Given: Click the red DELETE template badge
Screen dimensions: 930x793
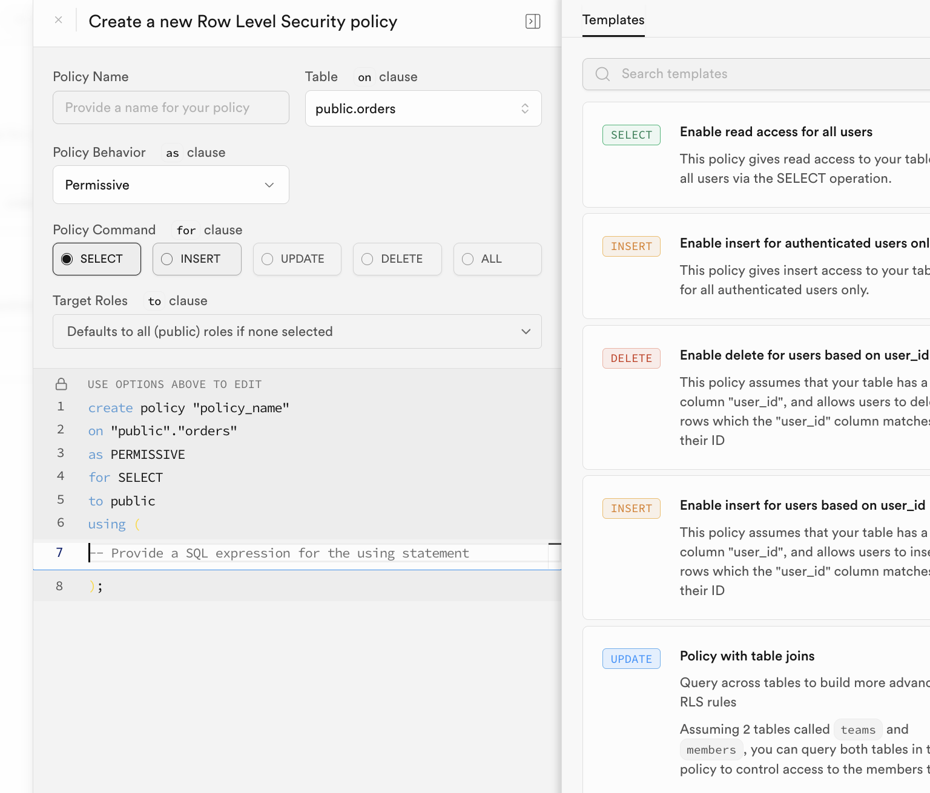Looking at the screenshot, I should (631, 358).
